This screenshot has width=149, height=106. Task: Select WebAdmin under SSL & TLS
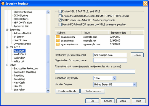pos(20,58)
